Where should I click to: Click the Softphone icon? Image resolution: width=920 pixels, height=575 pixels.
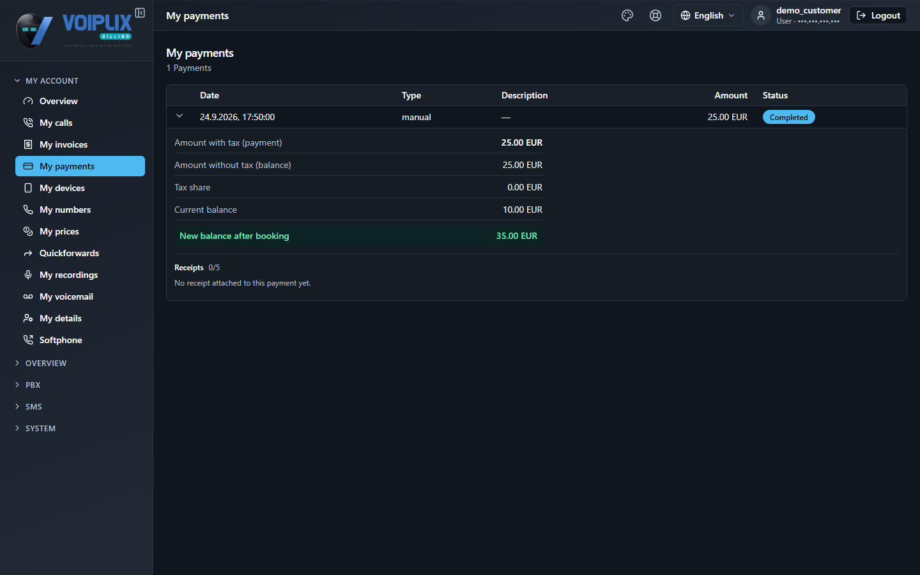28,340
